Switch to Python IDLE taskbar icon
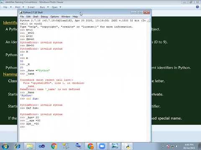Screen dimensions: 201x150 coord(127,146)
